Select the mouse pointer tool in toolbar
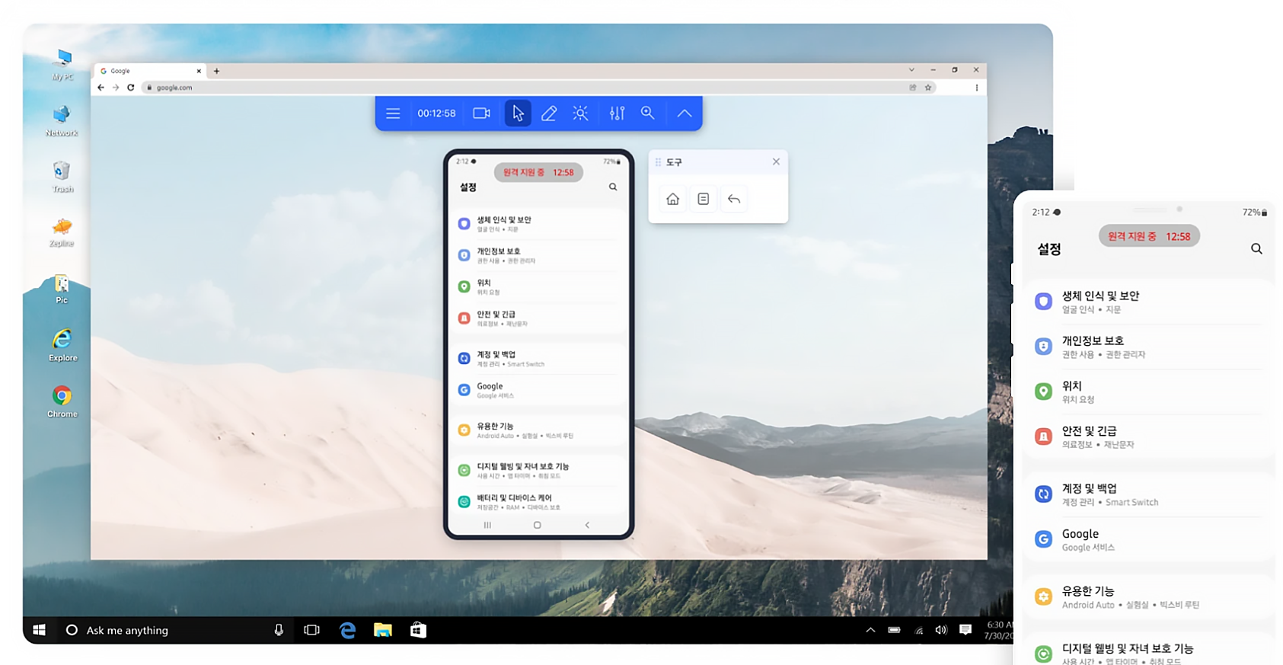Screen dimensions: 1283x665 (x=518, y=113)
